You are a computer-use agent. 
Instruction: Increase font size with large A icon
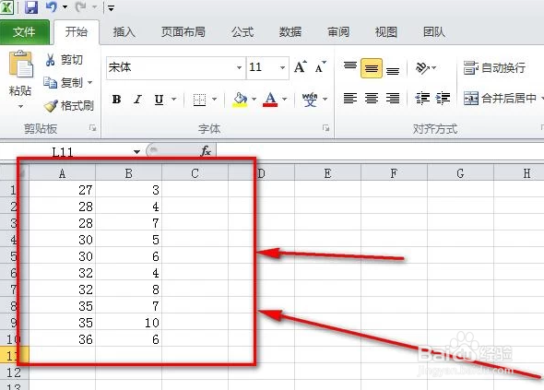(x=300, y=66)
